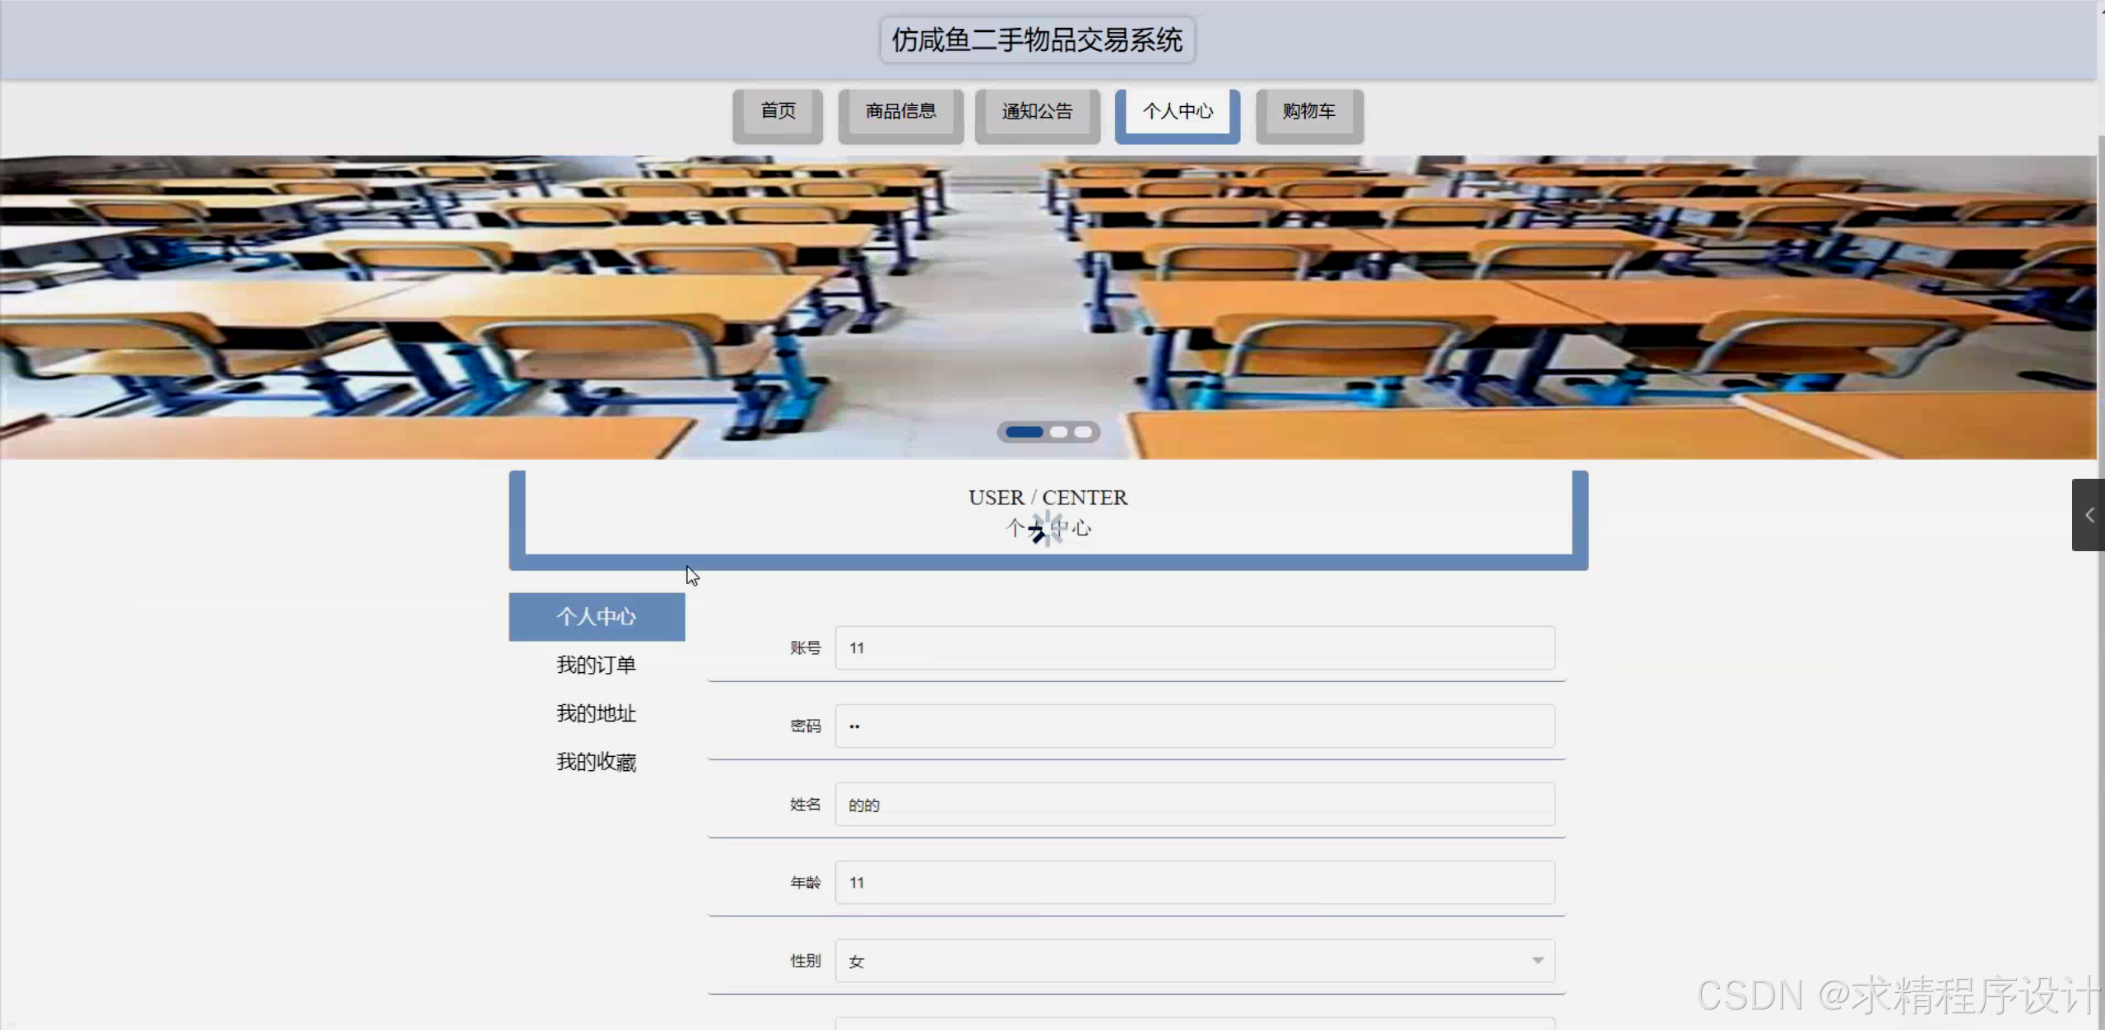Select 个人中心 in the sidebar
Viewport: 2105px width, 1030px height.
pos(597,617)
